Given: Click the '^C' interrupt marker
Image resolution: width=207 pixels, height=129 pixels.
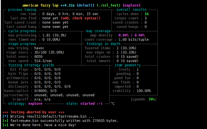Looking at the screenshot, I should click(113, 104).
